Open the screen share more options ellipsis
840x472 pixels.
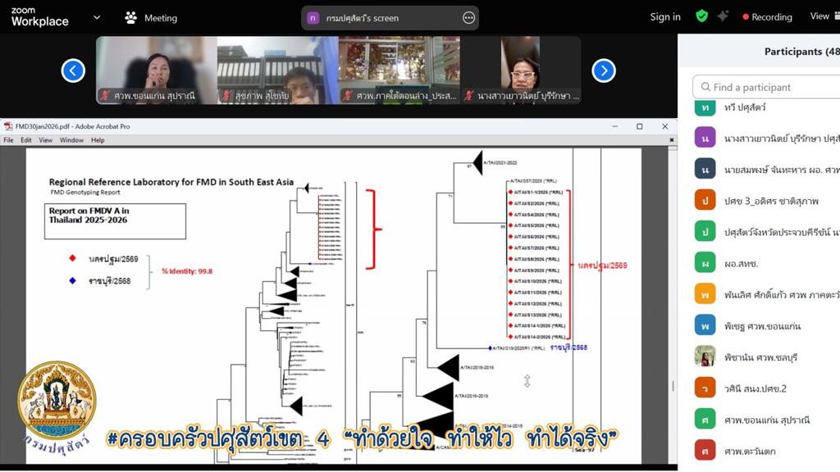(468, 17)
